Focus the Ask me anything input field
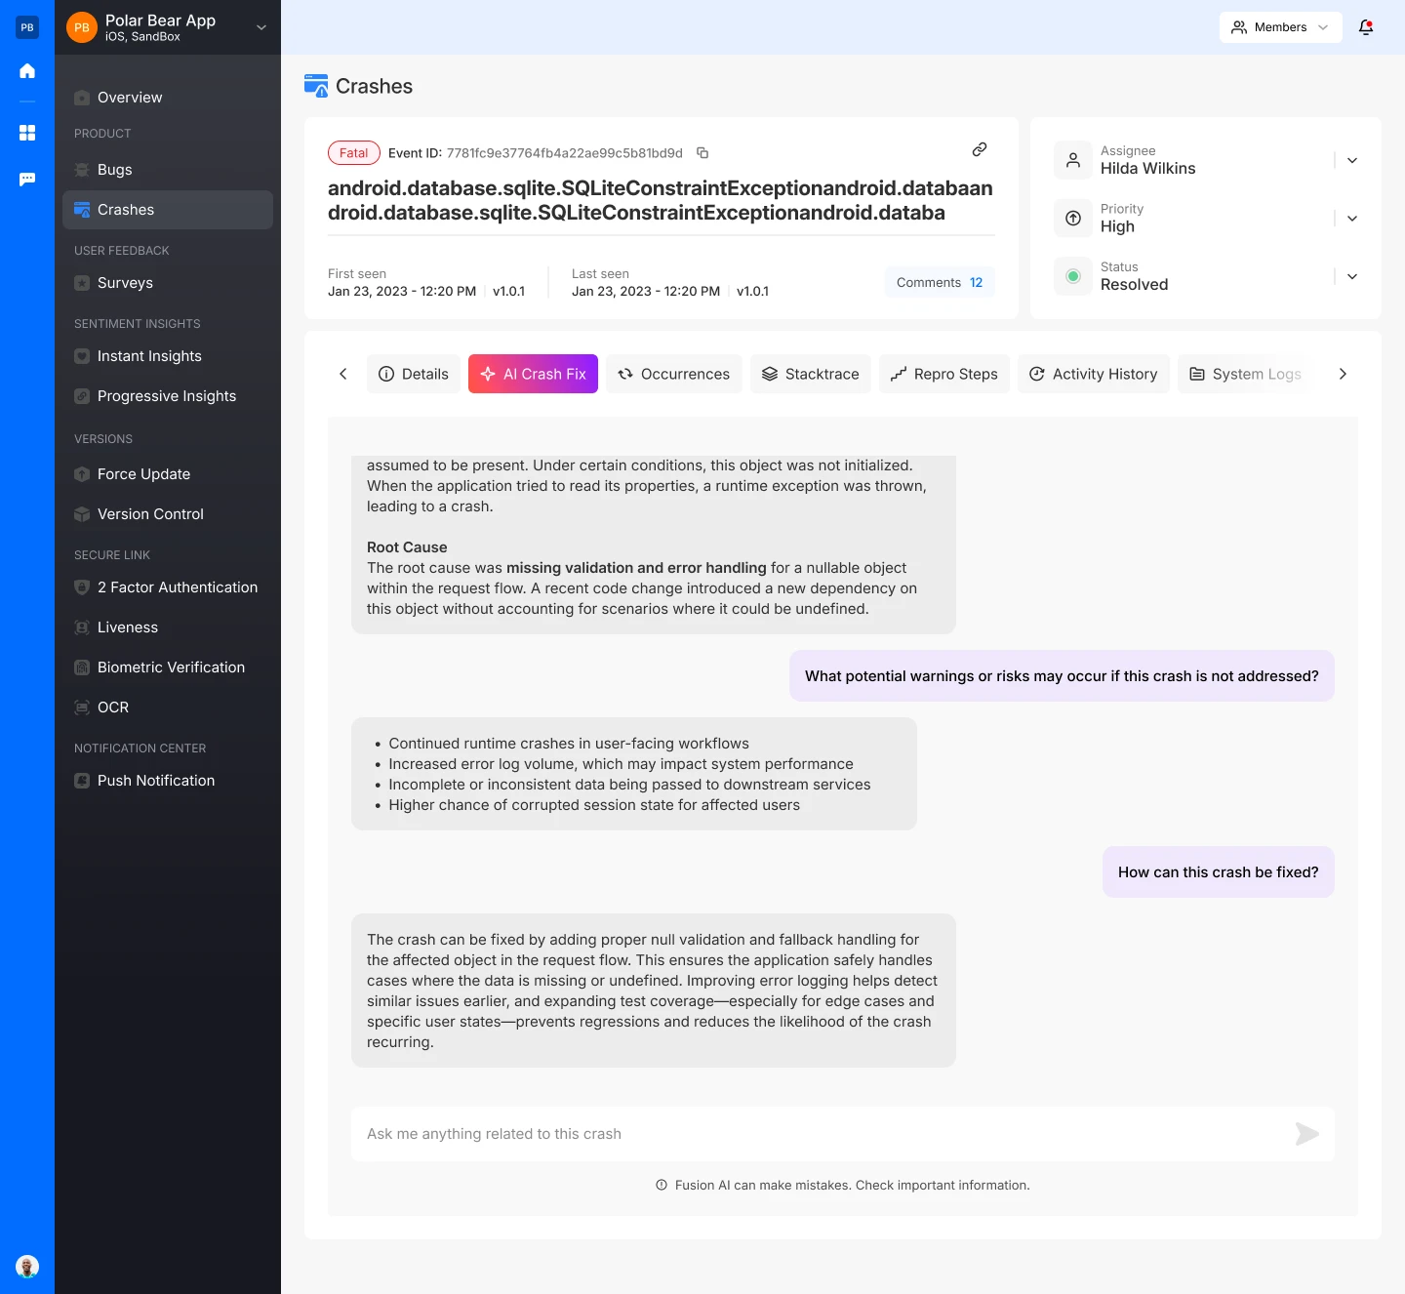Image resolution: width=1405 pixels, height=1294 pixels. (x=820, y=1134)
